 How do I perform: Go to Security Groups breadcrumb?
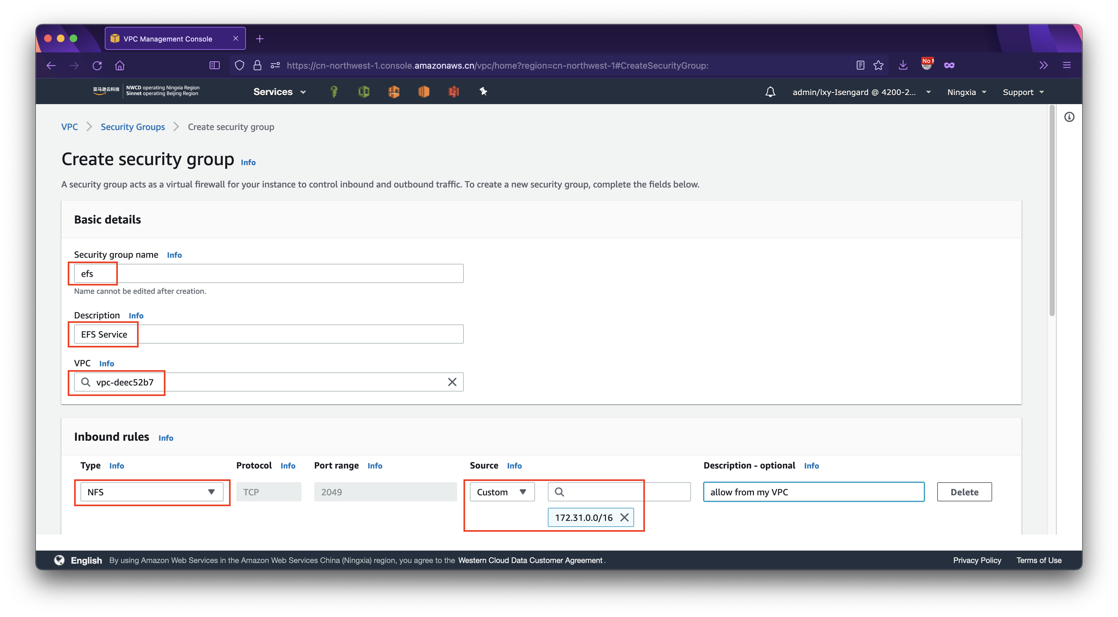(x=133, y=127)
